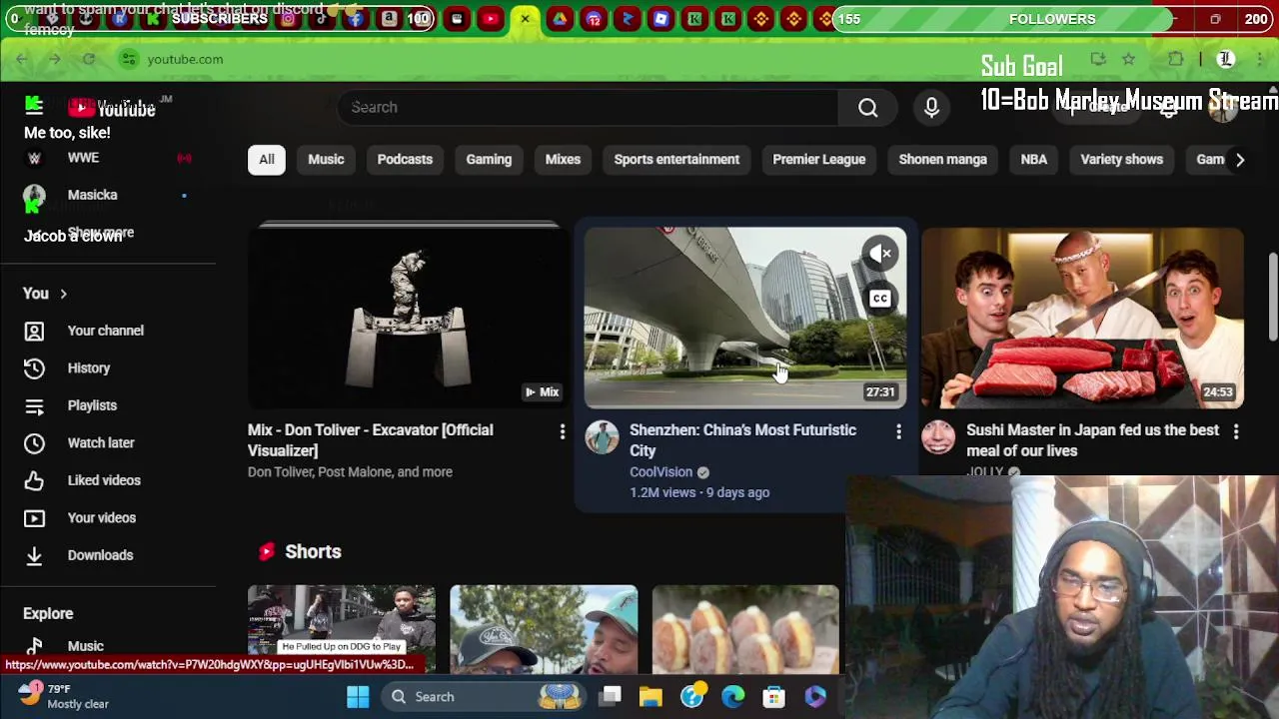Open the Explore section heading
Screen dimensions: 1279x719
point(48,614)
